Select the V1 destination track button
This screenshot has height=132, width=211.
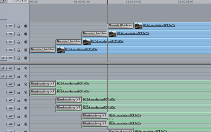coord(11,58)
